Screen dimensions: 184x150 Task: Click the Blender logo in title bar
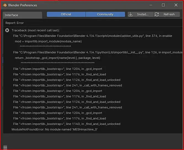tap(5, 5)
